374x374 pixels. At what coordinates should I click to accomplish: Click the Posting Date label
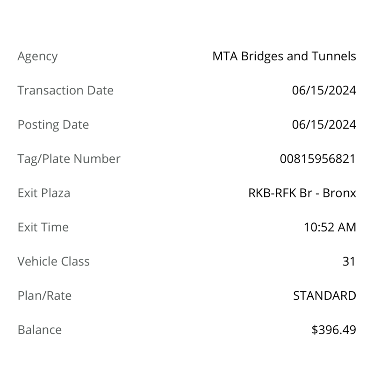pyautogui.click(x=53, y=125)
